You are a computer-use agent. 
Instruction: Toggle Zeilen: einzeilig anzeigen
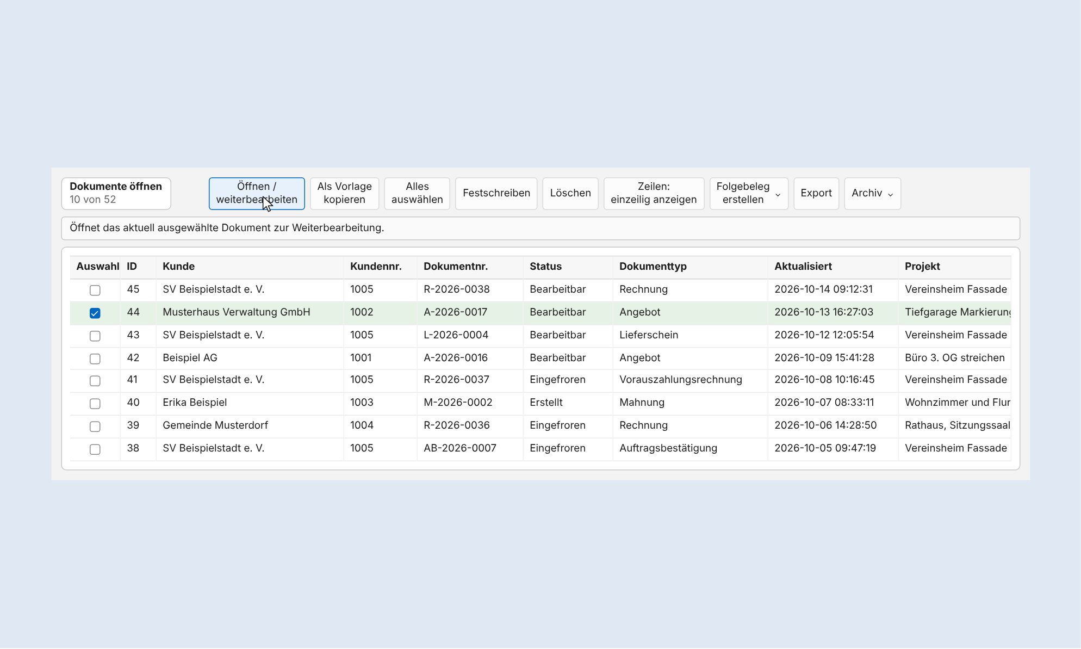pos(654,193)
